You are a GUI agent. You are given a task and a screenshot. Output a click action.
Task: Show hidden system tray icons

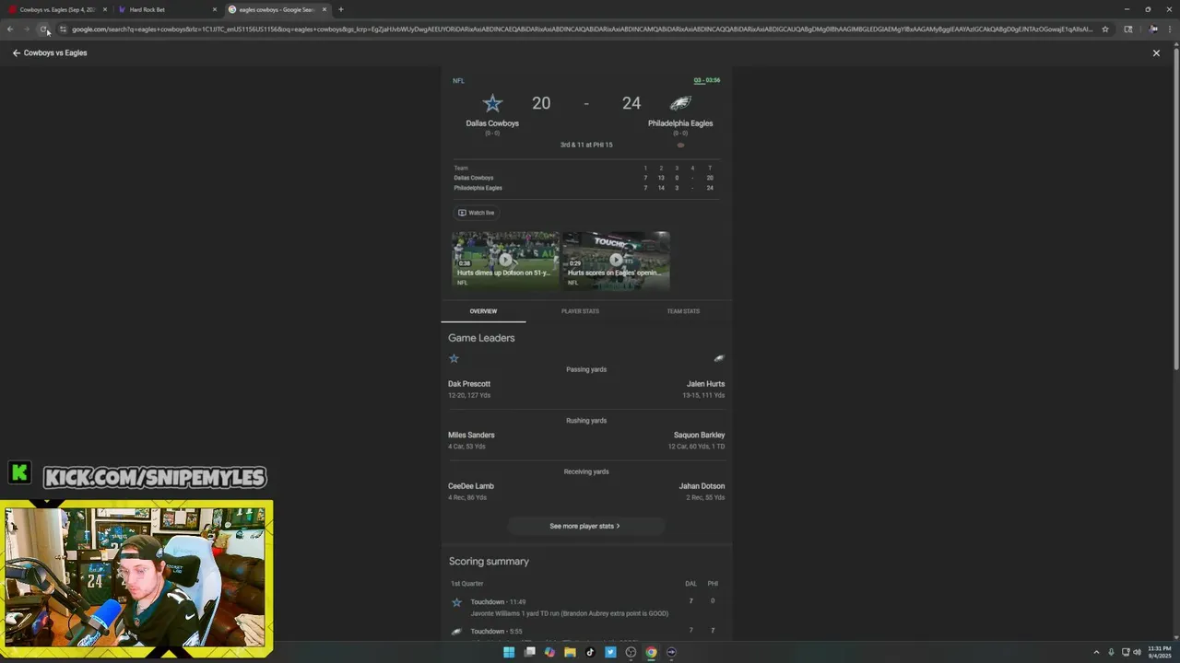coord(1096,652)
